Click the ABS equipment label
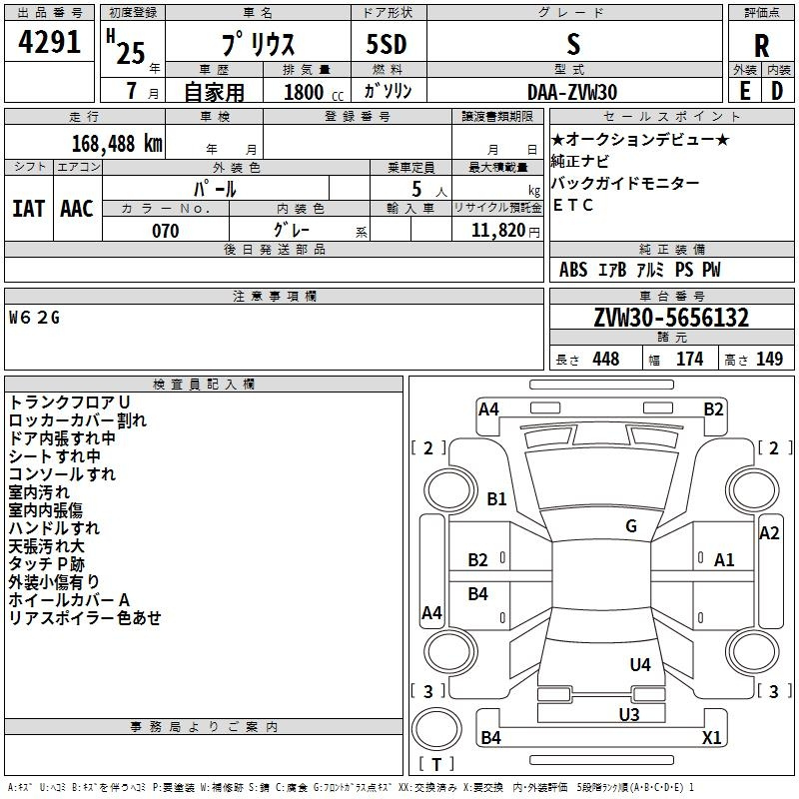This screenshot has width=799, height=799. (572, 270)
